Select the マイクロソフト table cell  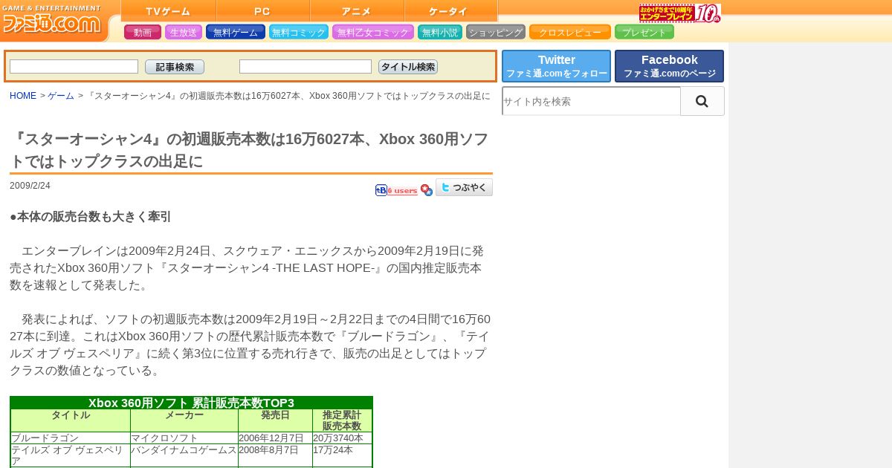tap(184, 438)
